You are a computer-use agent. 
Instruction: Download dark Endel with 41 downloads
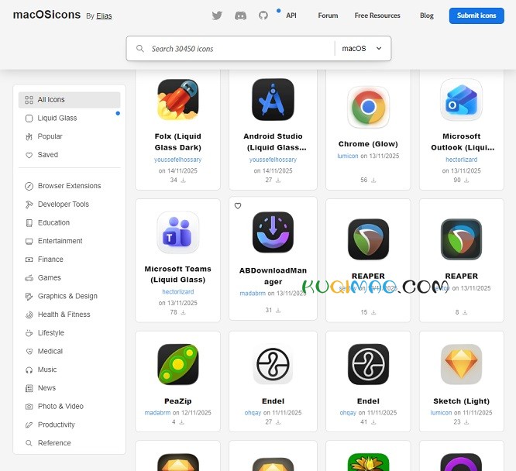coord(373,422)
